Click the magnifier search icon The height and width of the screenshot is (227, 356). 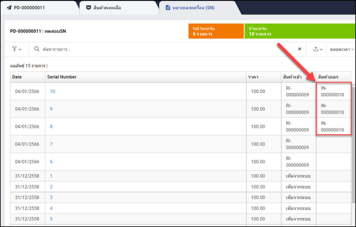coord(37,49)
